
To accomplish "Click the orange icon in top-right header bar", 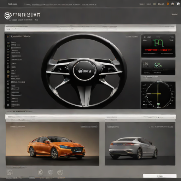I will tap(168, 4).
